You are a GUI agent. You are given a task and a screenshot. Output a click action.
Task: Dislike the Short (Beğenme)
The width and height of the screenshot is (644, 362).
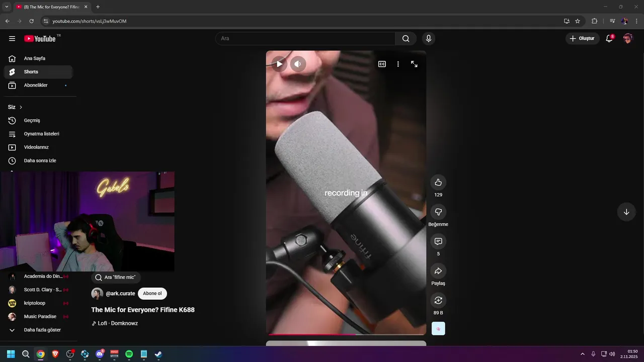click(x=438, y=212)
